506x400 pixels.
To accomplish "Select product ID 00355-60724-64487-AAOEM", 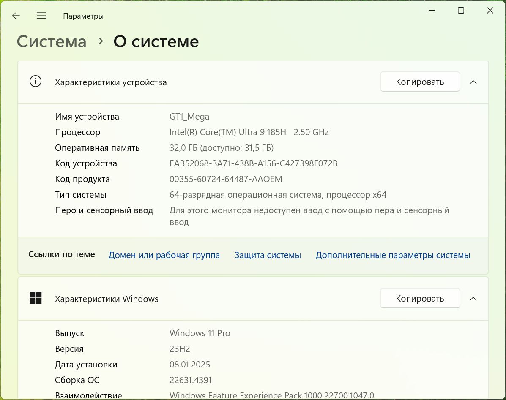I will [x=226, y=179].
